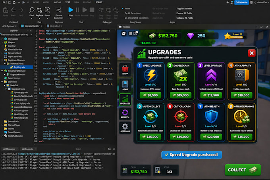Screen dimensions: 270x180
Task: Click the blue Collaborate button
Action: (241, 2)
